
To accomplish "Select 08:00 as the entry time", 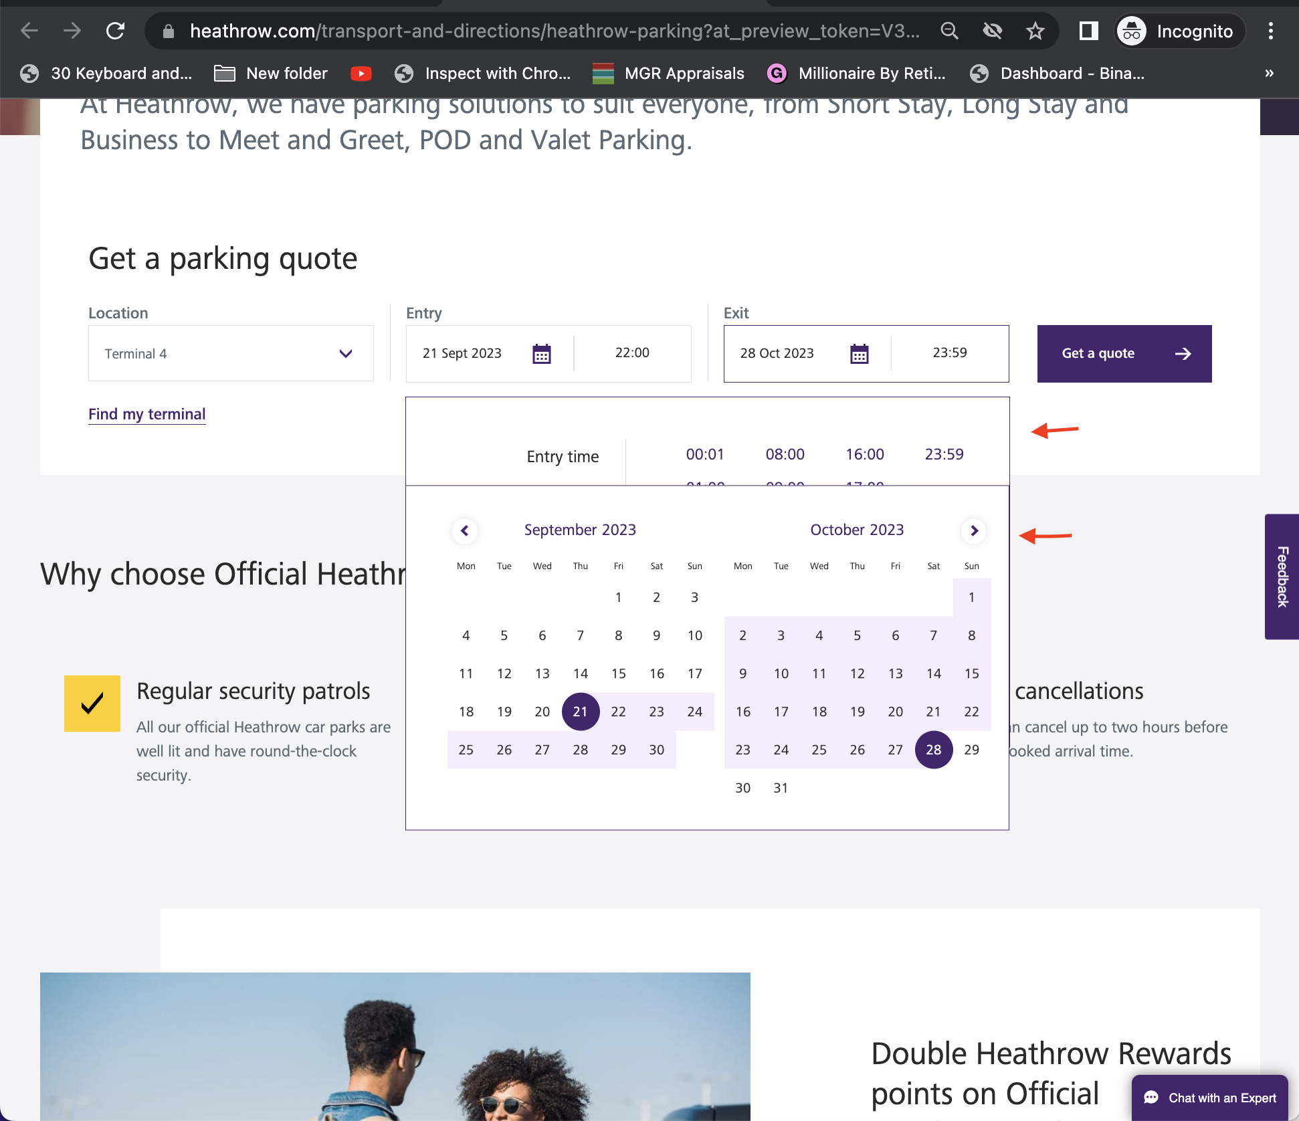I will (x=785, y=455).
